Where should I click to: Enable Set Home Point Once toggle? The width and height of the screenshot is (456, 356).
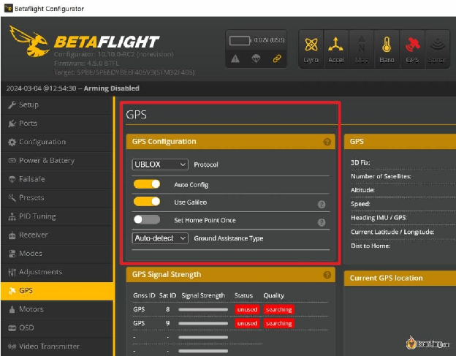pos(147,219)
